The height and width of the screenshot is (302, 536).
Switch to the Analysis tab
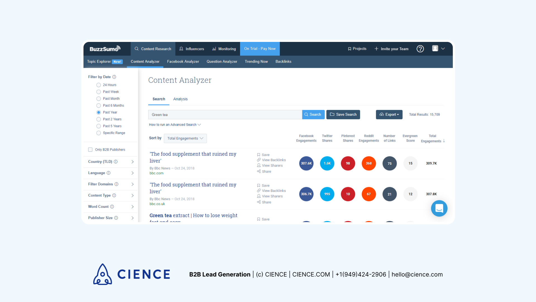(180, 99)
